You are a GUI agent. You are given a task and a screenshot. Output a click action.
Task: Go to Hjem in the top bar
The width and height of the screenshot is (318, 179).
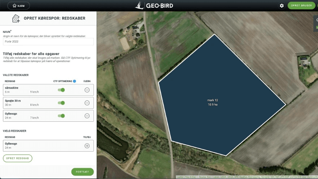click(x=19, y=6)
